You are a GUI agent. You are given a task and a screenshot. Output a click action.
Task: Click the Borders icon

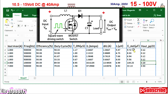pos(32,26)
